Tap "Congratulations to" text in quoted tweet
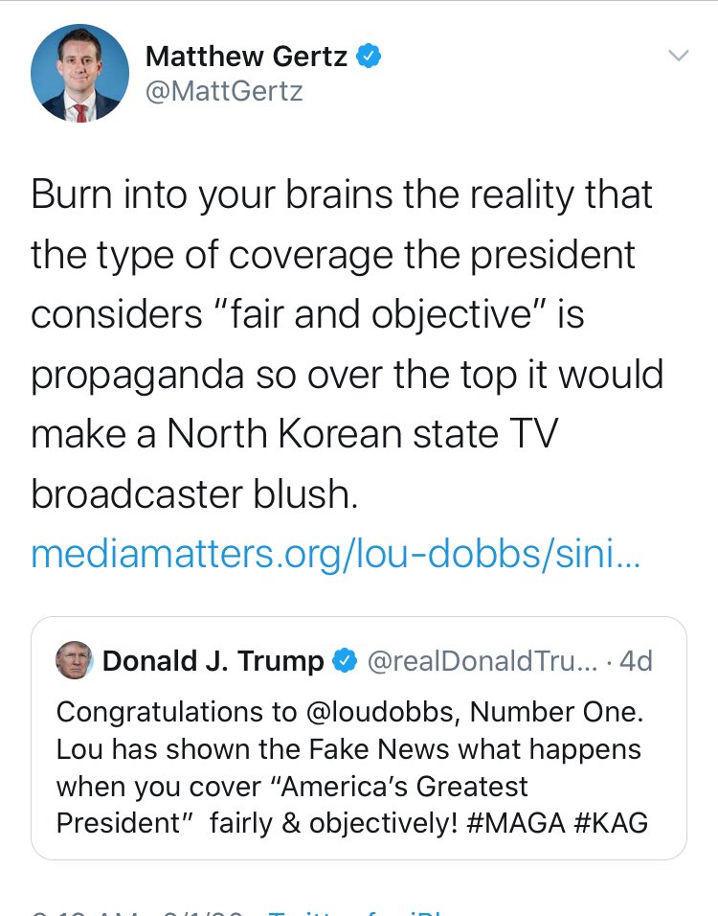The width and height of the screenshot is (718, 916). click(176, 713)
